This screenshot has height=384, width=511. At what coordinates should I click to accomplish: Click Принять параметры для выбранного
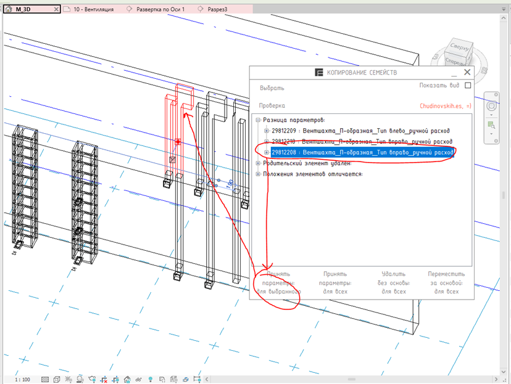click(278, 283)
